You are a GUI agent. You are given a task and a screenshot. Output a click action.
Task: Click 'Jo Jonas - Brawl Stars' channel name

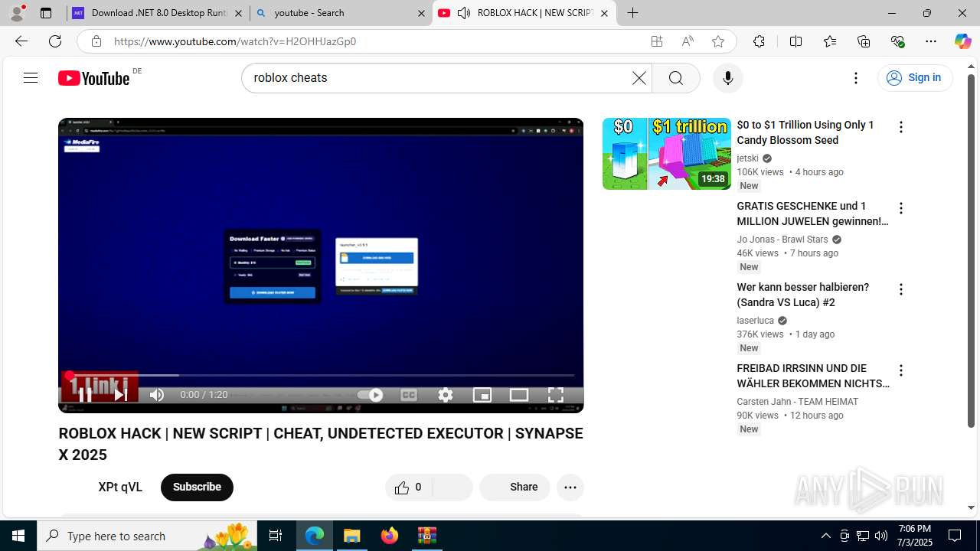click(x=782, y=240)
